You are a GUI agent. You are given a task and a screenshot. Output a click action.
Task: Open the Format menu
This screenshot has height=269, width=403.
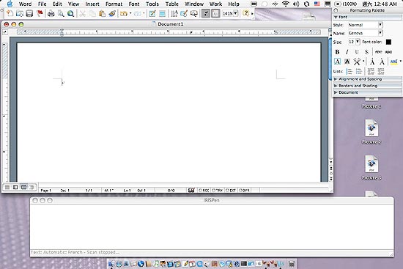pos(114,4)
